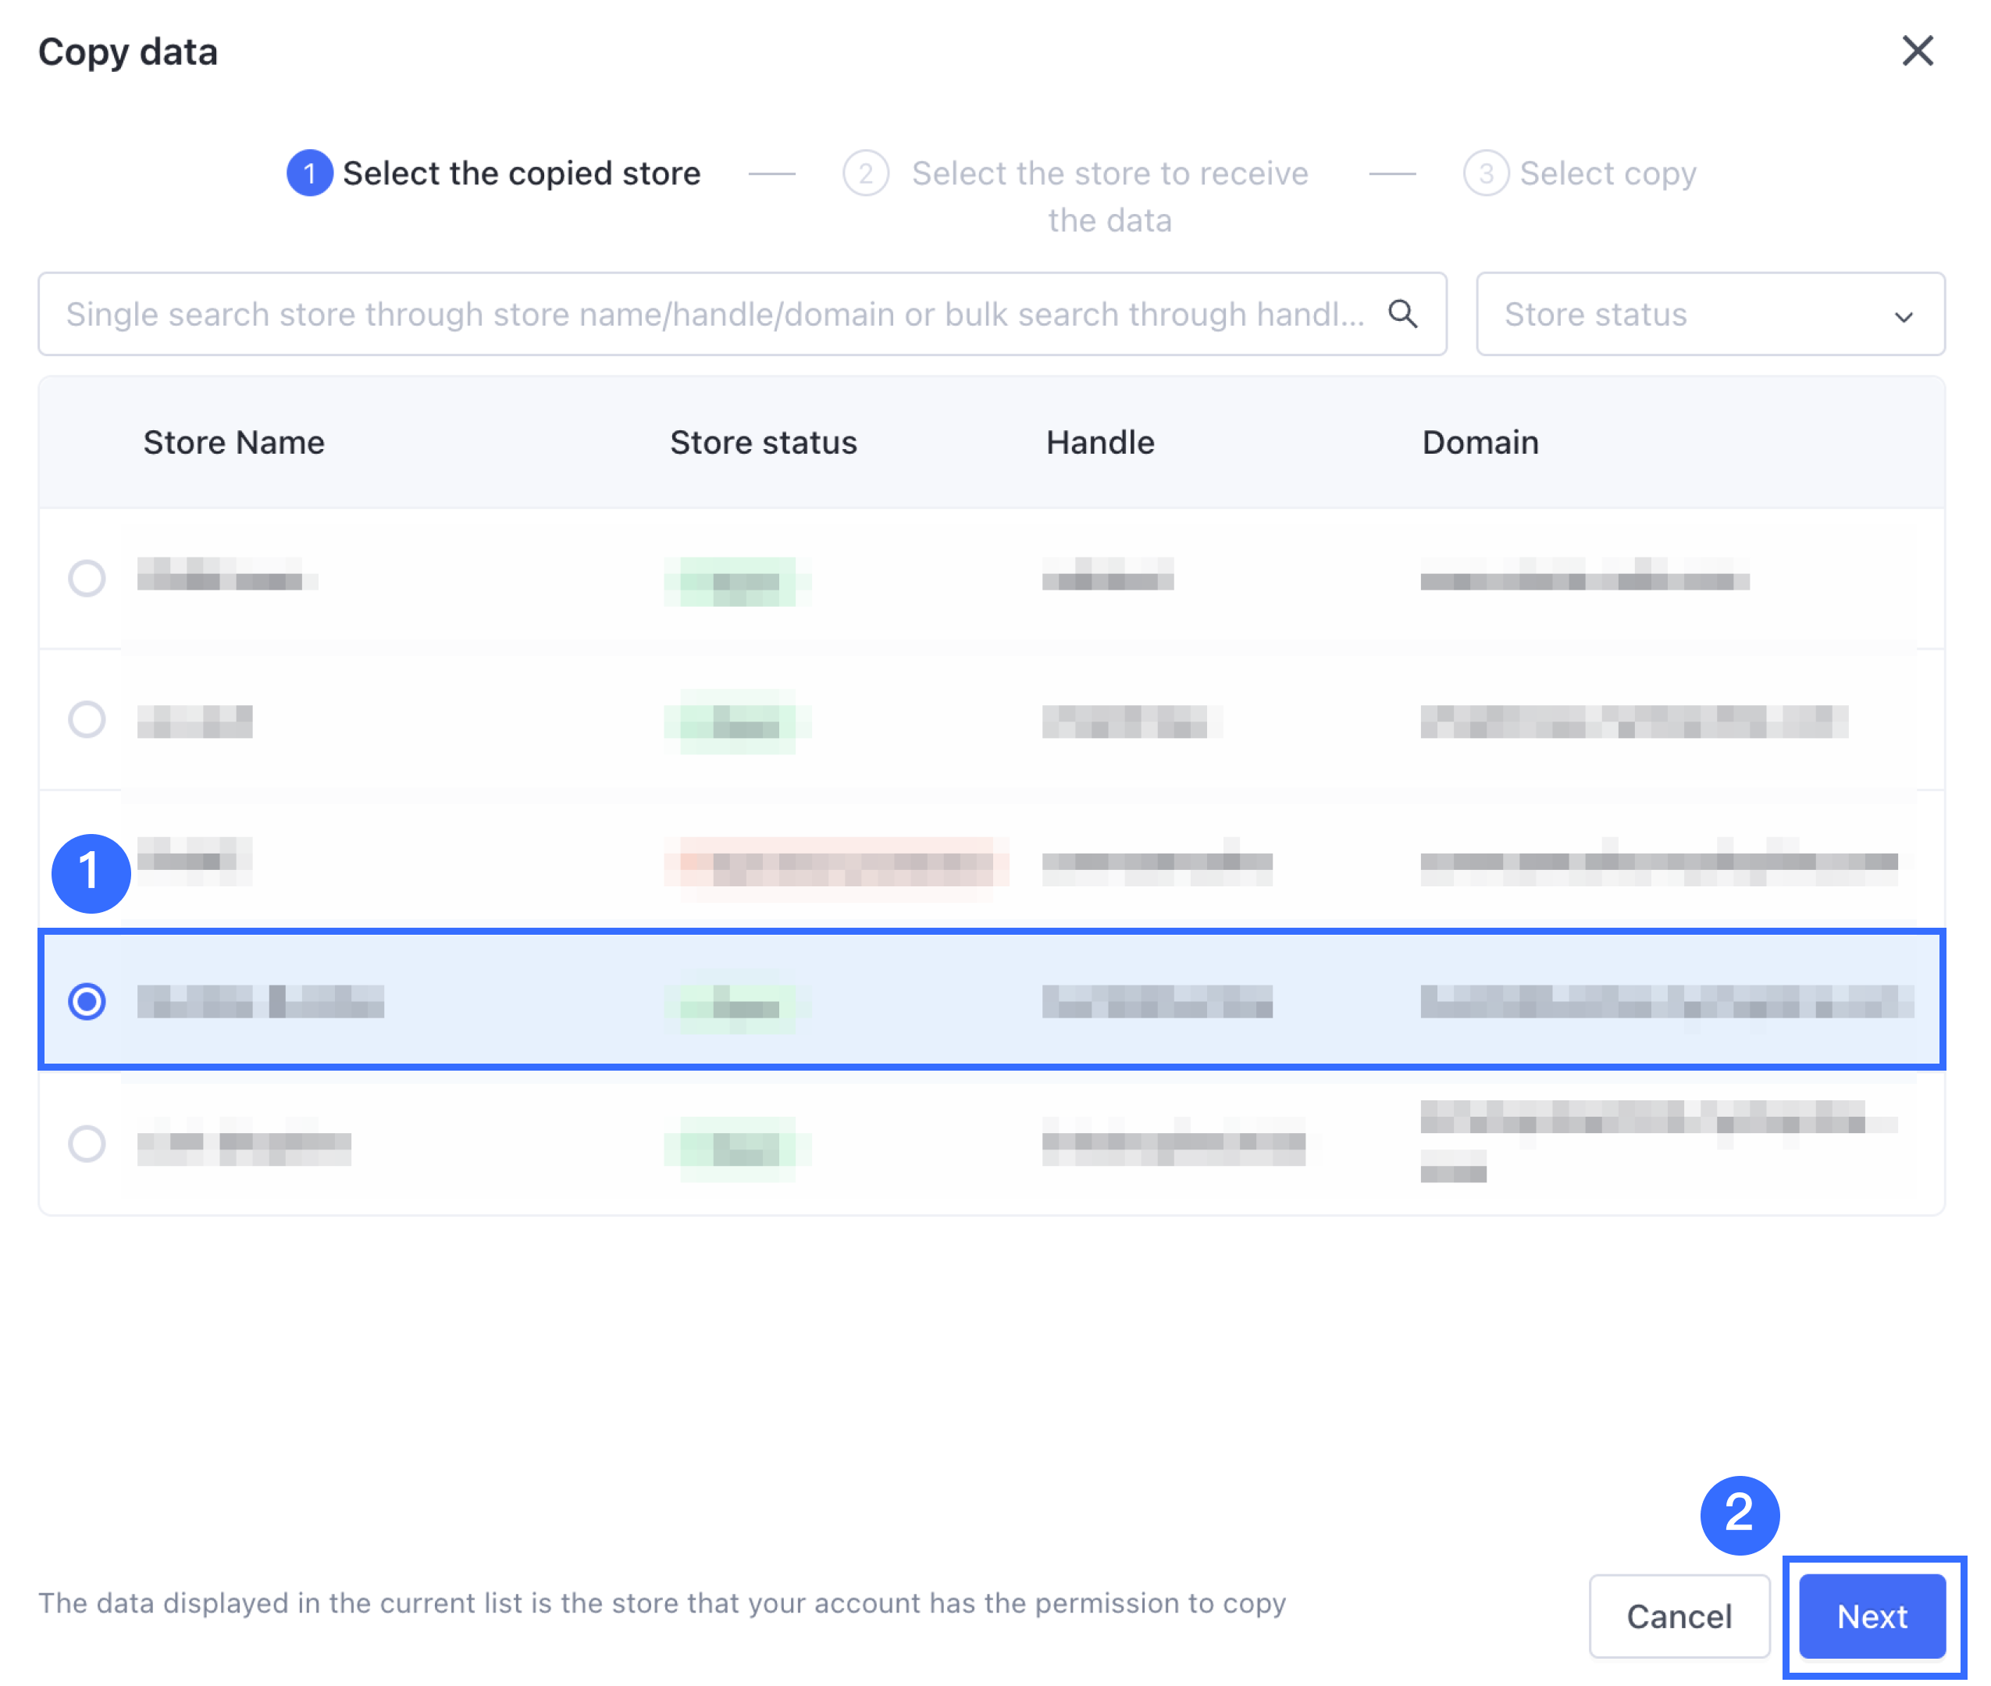Select the second store row radio button
The image size is (1991, 1686).
[x=87, y=720]
